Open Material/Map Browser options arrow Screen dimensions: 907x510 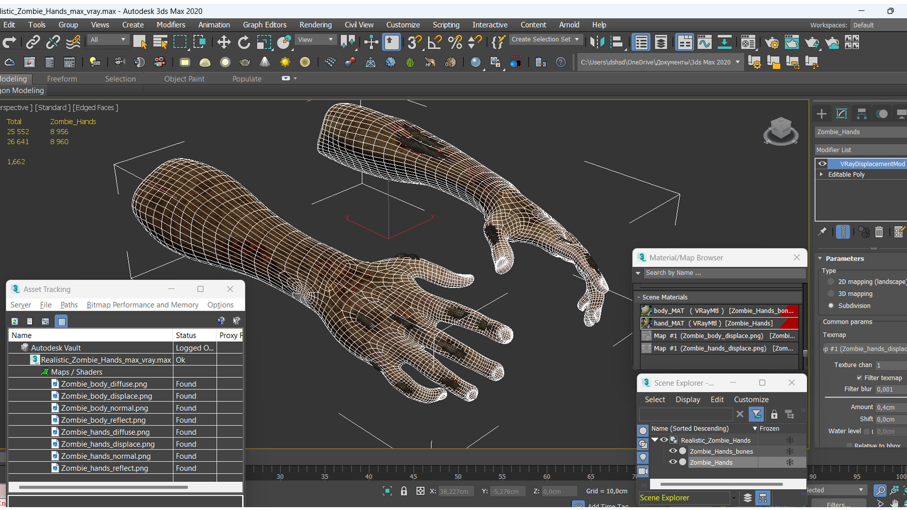(x=638, y=273)
